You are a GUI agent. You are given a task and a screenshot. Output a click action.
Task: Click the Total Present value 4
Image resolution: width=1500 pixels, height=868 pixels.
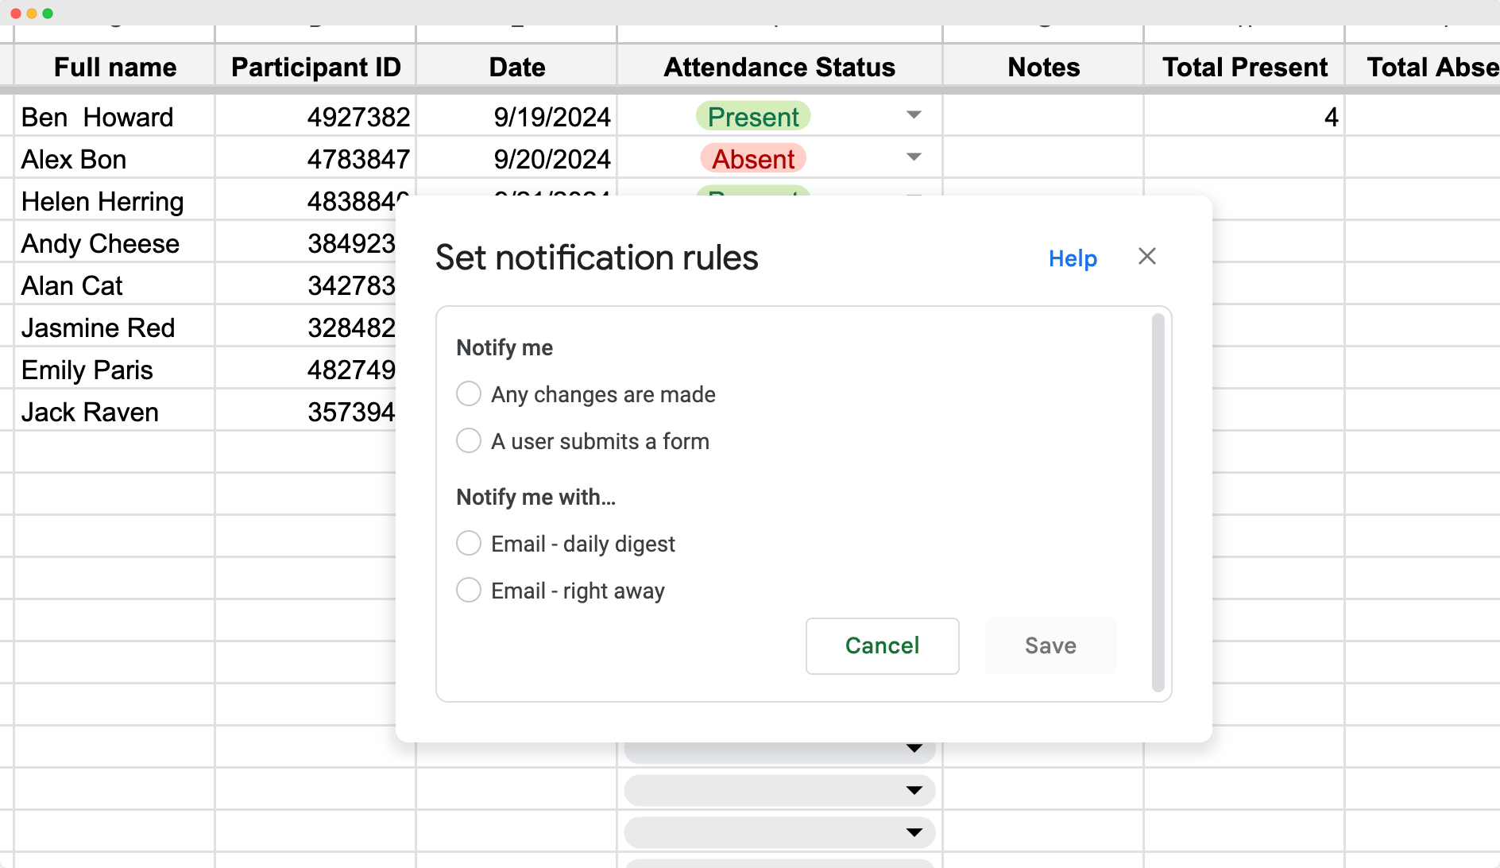click(x=1244, y=116)
